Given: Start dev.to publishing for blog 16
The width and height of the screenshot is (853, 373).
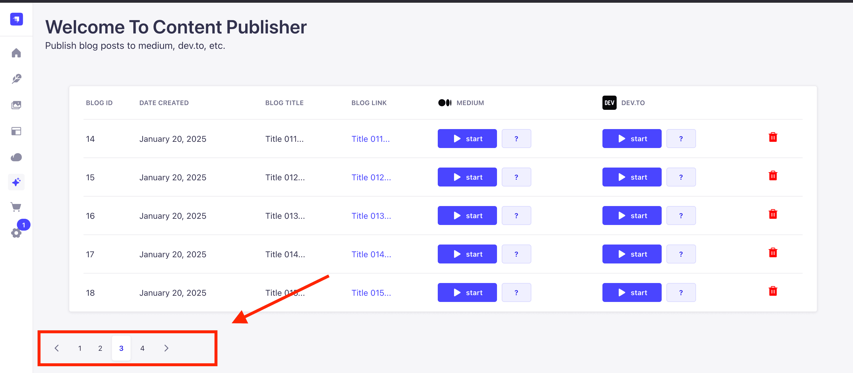Looking at the screenshot, I should pos(631,216).
